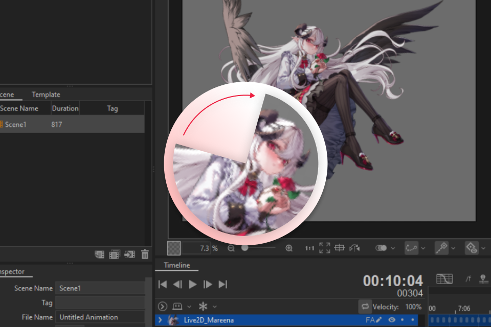The width and height of the screenshot is (491, 327).
Task: Click the 7.3 zoom percentage field
Action: coord(196,248)
